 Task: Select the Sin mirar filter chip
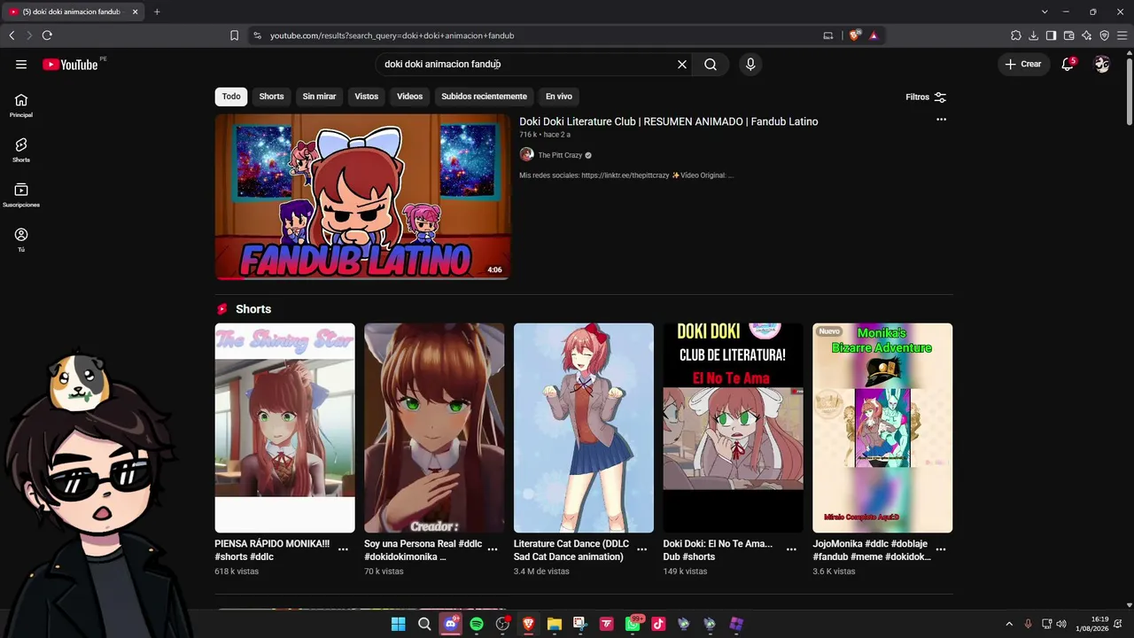point(319,97)
